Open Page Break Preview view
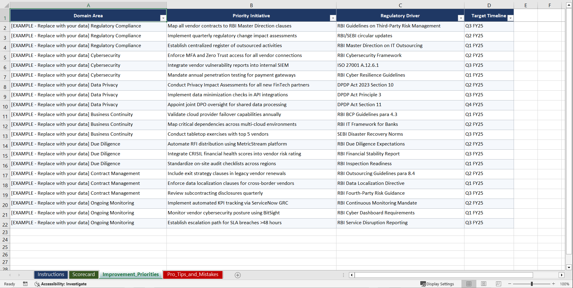The width and height of the screenshot is (573, 288). (498, 284)
